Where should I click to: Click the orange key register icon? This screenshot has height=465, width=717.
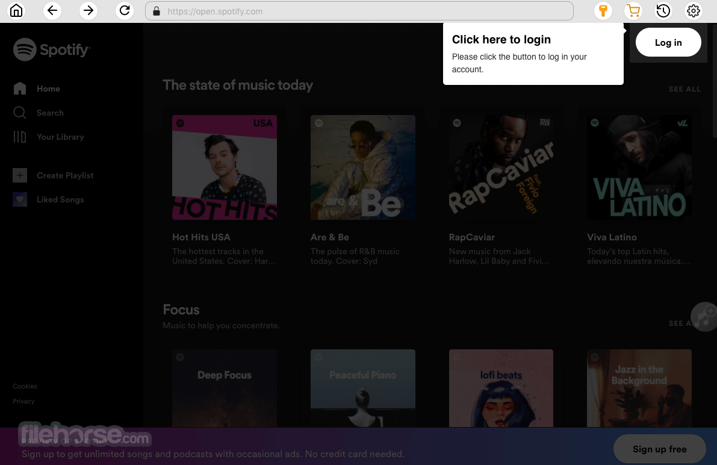(x=603, y=10)
